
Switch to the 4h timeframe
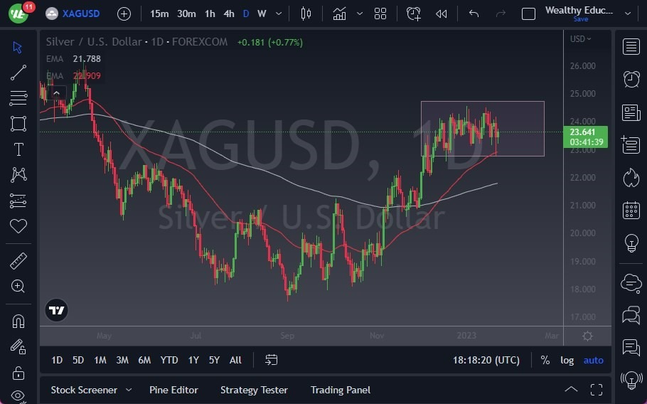[229, 14]
